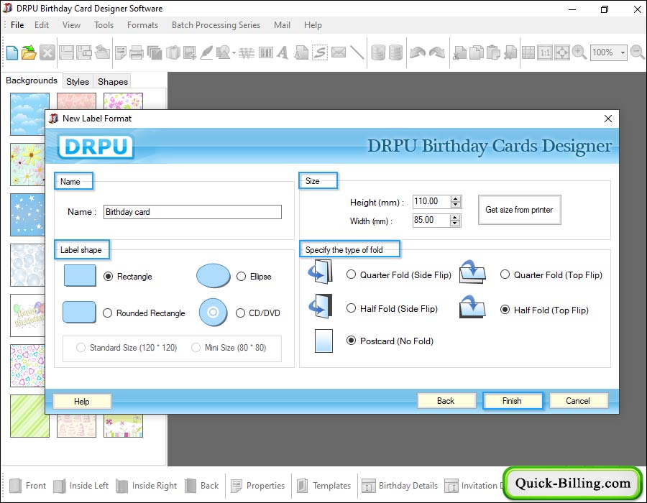Open the Edit menu
This screenshot has width=647, height=503.
pyautogui.click(x=42, y=24)
